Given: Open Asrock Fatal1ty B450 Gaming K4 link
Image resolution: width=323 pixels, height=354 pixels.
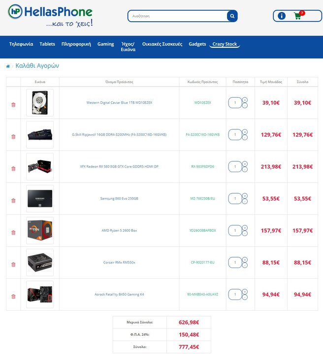Looking at the screenshot, I should click(119, 294).
